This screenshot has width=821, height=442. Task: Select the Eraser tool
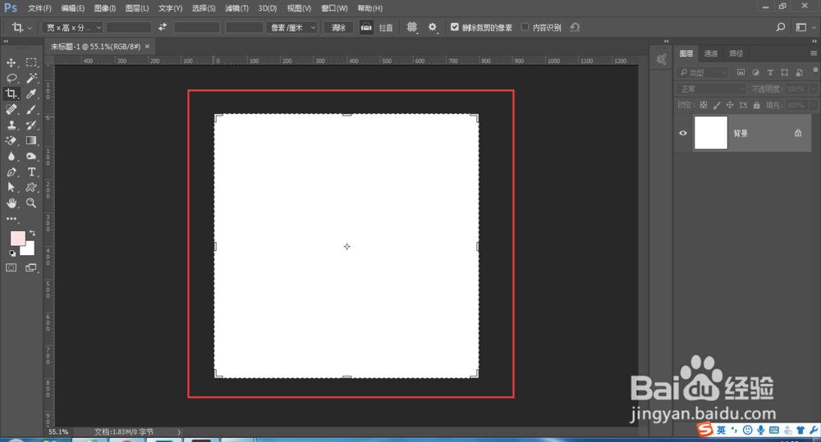11,141
